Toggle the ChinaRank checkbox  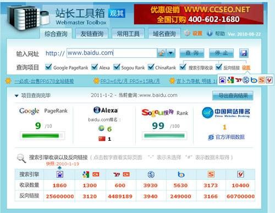click(x=151, y=67)
